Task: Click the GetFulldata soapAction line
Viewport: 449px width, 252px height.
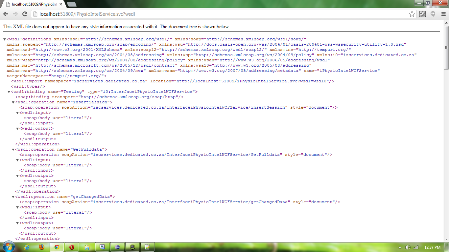Action: point(176,155)
